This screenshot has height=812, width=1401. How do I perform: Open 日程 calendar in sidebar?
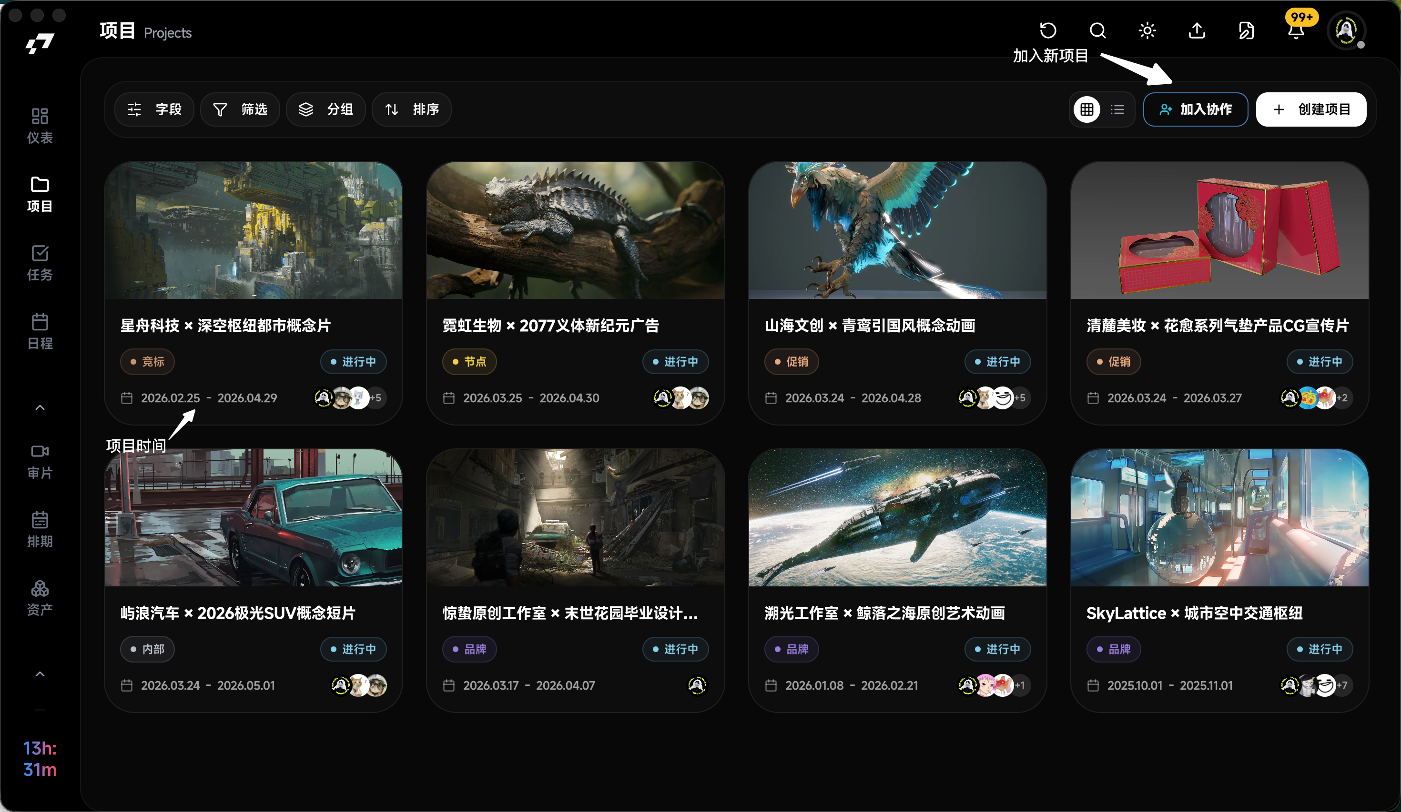(x=40, y=331)
